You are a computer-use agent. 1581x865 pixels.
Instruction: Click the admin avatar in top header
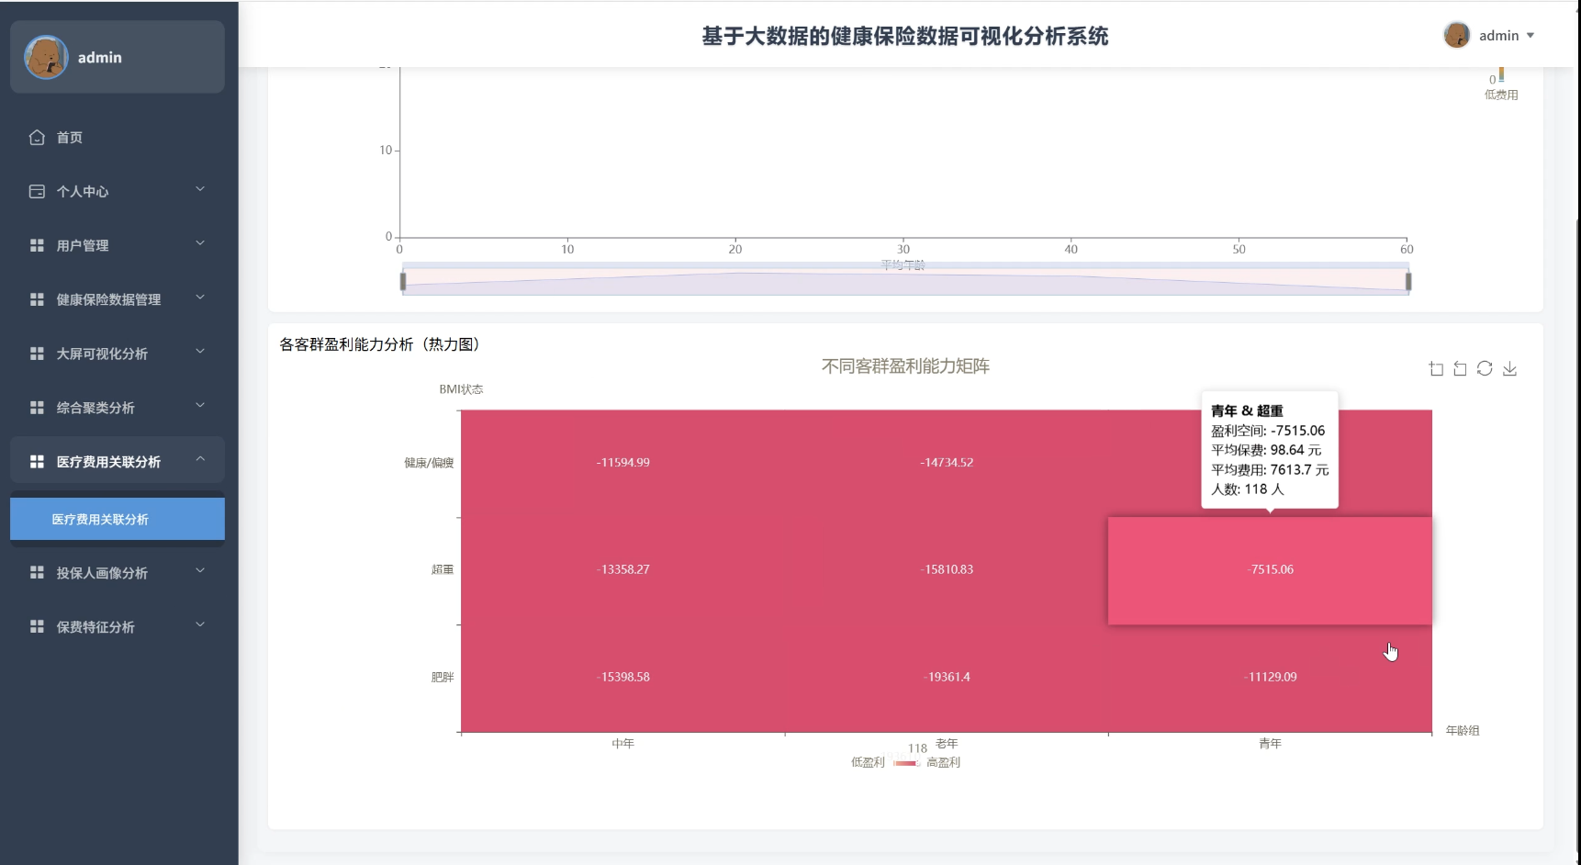1457,35
